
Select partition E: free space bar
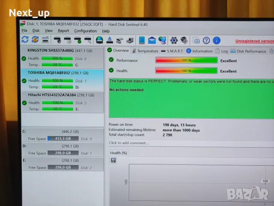pyautogui.click(x=63, y=167)
